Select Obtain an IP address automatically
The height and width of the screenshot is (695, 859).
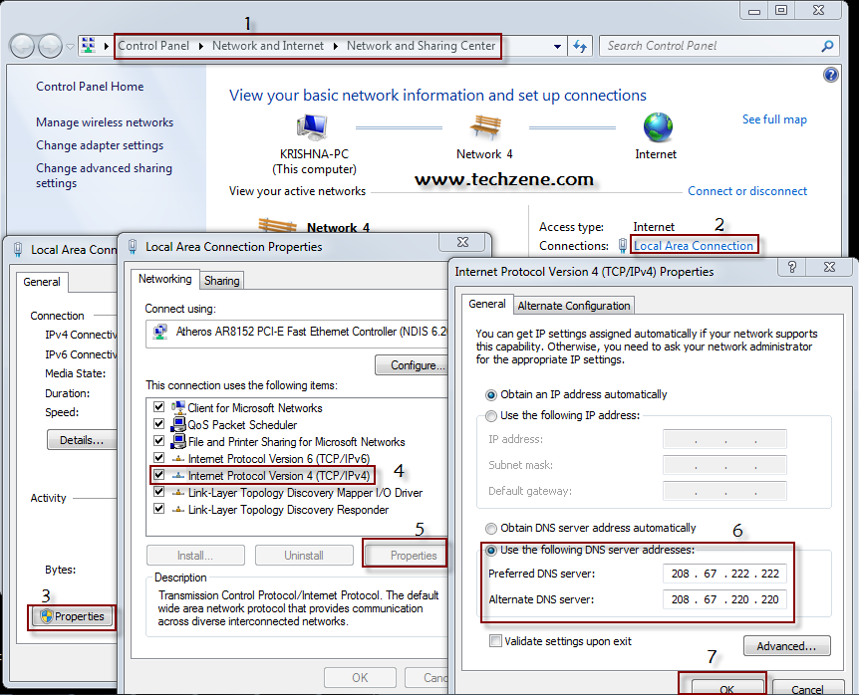pyautogui.click(x=490, y=395)
